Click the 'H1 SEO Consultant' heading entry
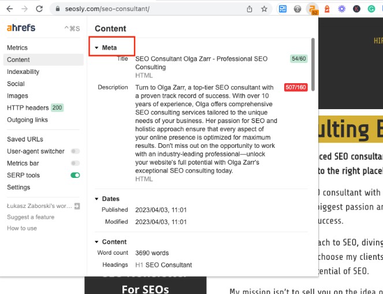 [x=163, y=265]
